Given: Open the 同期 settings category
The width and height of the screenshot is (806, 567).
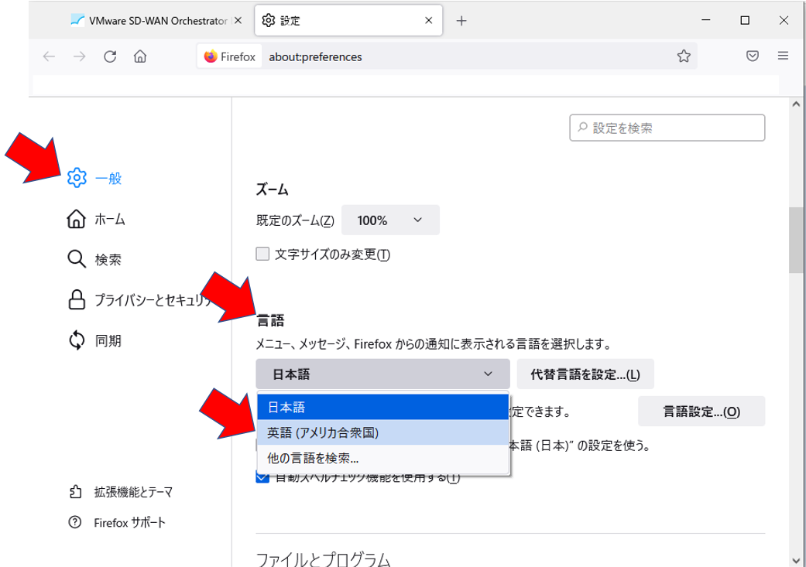Looking at the screenshot, I should pyautogui.click(x=94, y=340).
